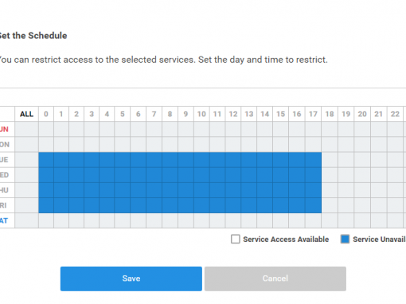Click the blue Service Unavailable legend swatch
This screenshot has height=304, width=406.
click(345, 239)
